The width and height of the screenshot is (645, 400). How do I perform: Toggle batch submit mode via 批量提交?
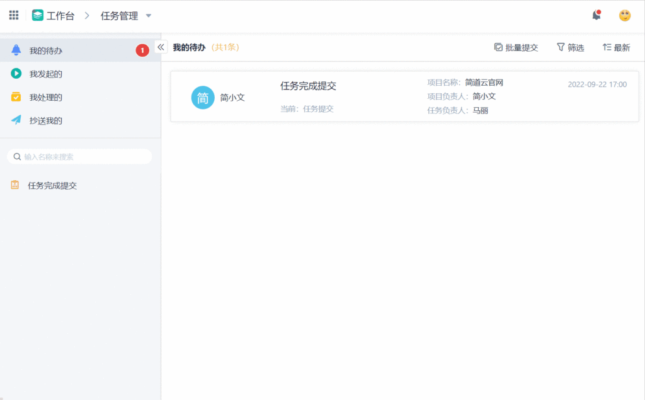[515, 47]
